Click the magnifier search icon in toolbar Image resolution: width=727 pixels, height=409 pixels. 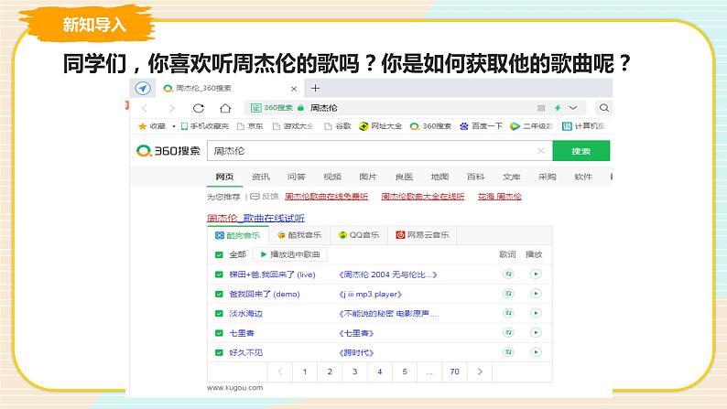603,108
